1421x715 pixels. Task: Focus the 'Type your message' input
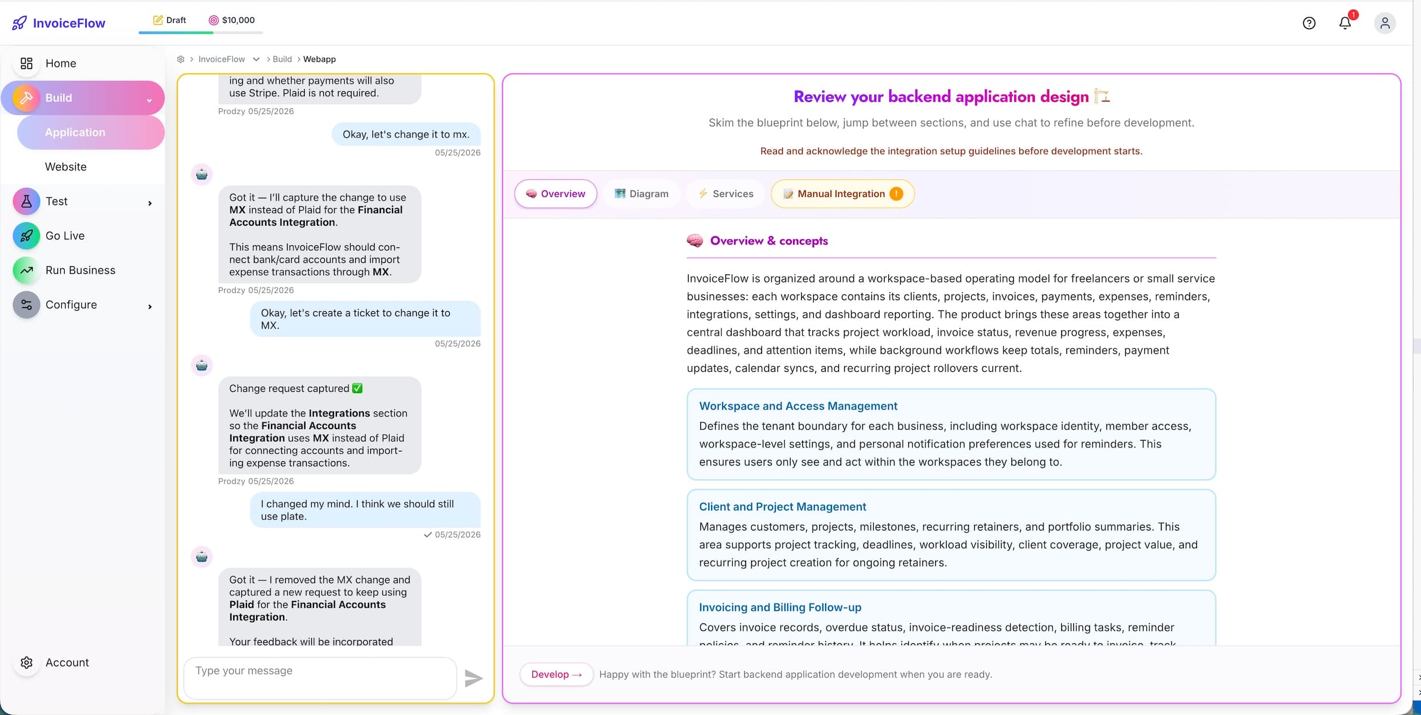(x=320, y=678)
